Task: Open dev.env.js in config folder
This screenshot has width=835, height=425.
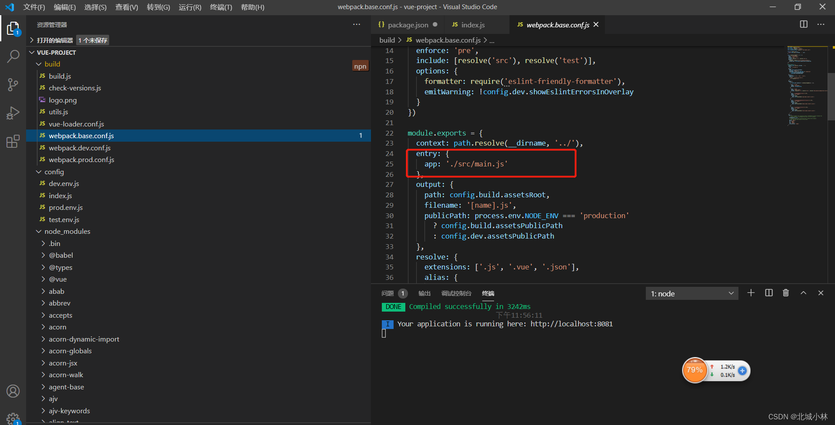Action: point(64,183)
